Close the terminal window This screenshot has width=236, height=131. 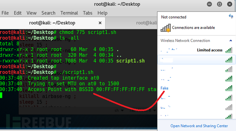pos(230,4)
